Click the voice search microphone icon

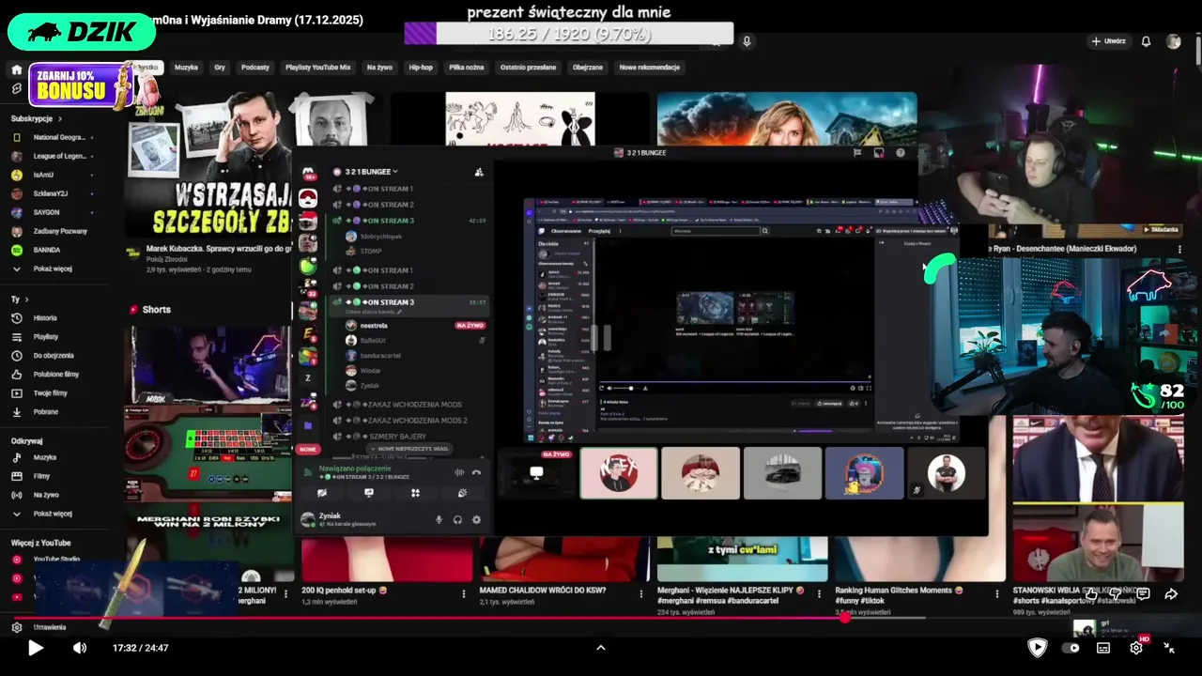tap(747, 41)
